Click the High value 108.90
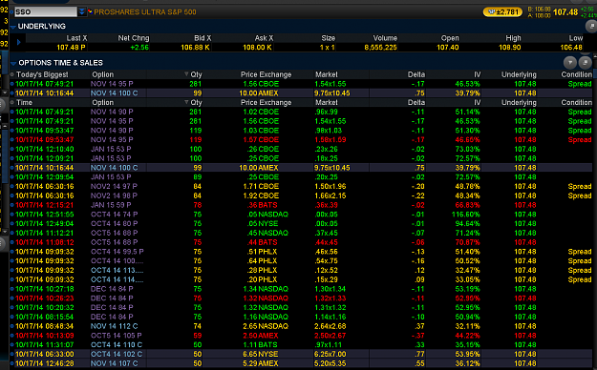The height and width of the screenshot is (370, 597). [510, 48]
